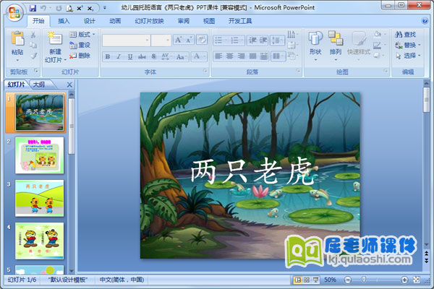Viewport: 434px width, 289px height.
Task: Open the 审阅 ribbon tab
Action: pyautogui.click(x=183, y=21)
